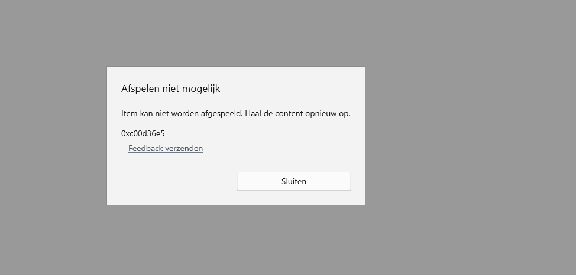
Task: Click the 'Afspelen niet mogelijk' dialog title
Action: point(170,89)
